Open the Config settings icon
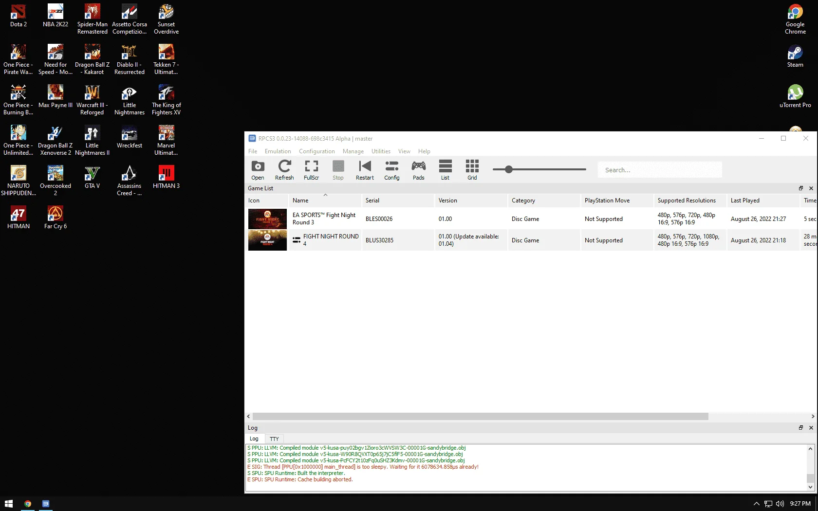This screenshot has width=818, height=511. pos(391,170)
